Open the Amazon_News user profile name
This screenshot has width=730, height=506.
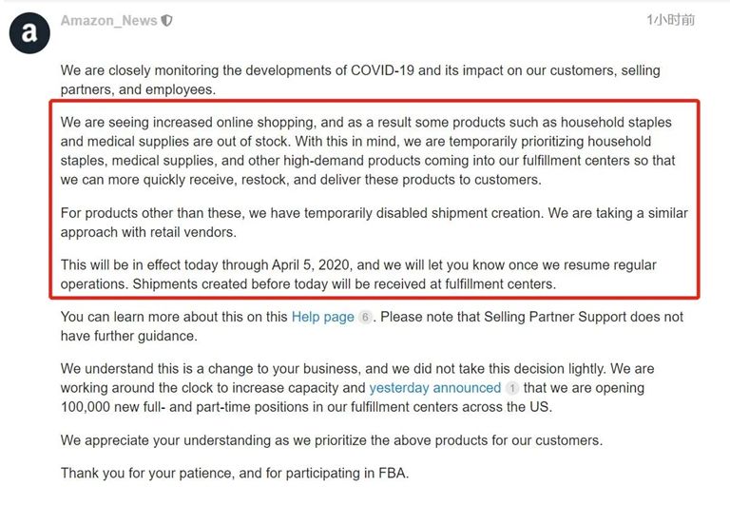tap(108, 20)
